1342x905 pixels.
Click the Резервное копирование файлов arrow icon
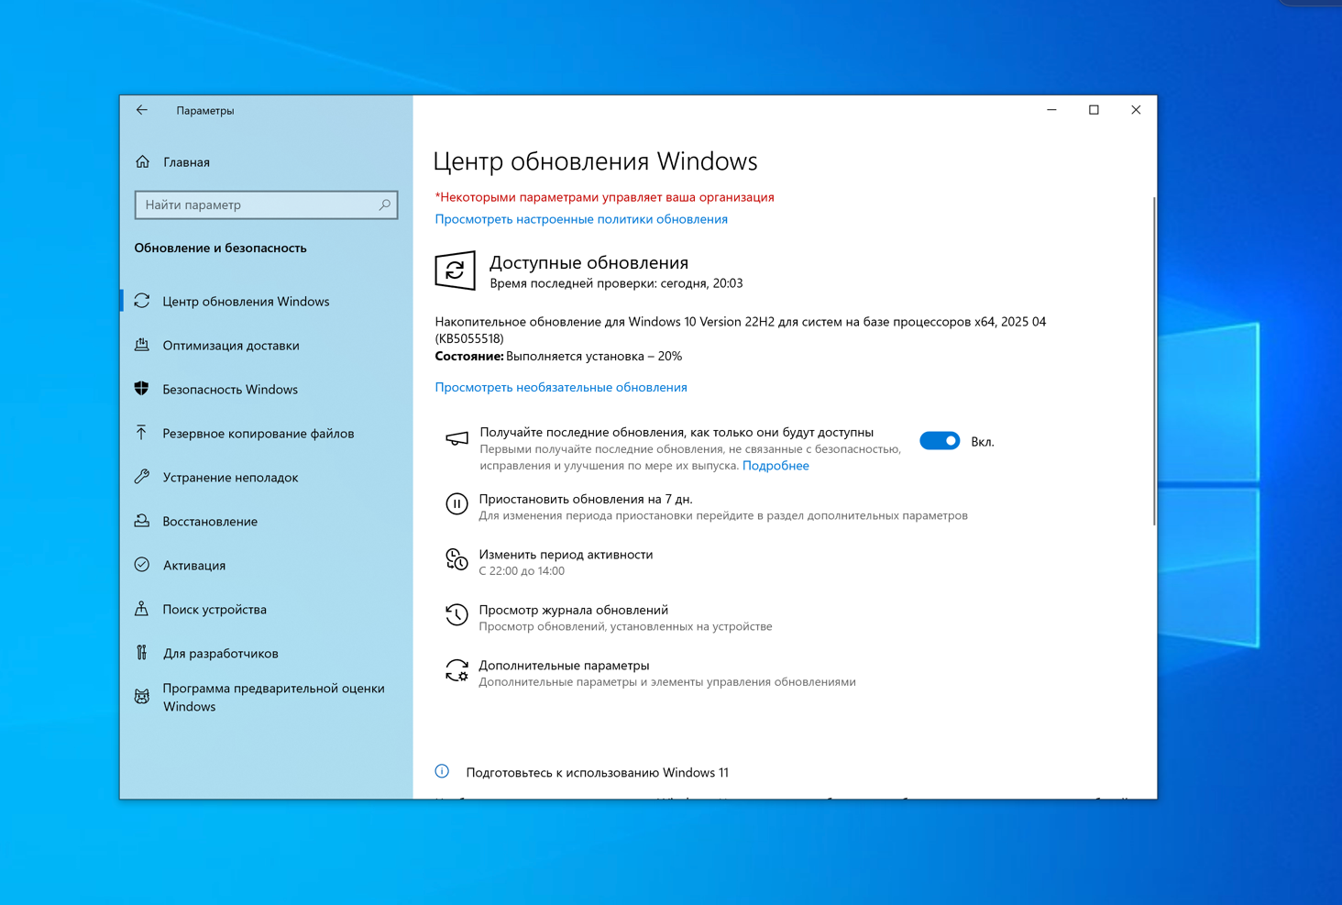tap(142, 433)
